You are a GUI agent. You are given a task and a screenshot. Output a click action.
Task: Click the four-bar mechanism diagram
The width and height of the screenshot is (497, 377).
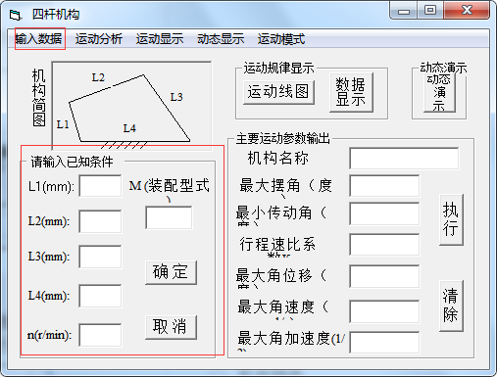coord(131,106)
